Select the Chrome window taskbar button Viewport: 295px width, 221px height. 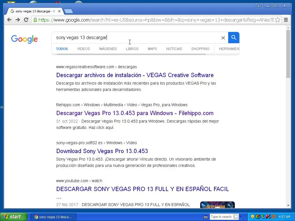click(x=53, y=217)
